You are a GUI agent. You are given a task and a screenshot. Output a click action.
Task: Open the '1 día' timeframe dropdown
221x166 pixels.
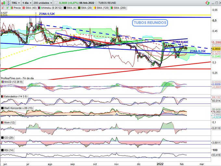[27, 3]
